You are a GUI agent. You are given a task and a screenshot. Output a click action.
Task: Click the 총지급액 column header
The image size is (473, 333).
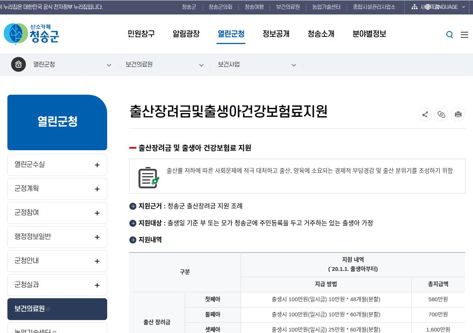coord(438,284)
